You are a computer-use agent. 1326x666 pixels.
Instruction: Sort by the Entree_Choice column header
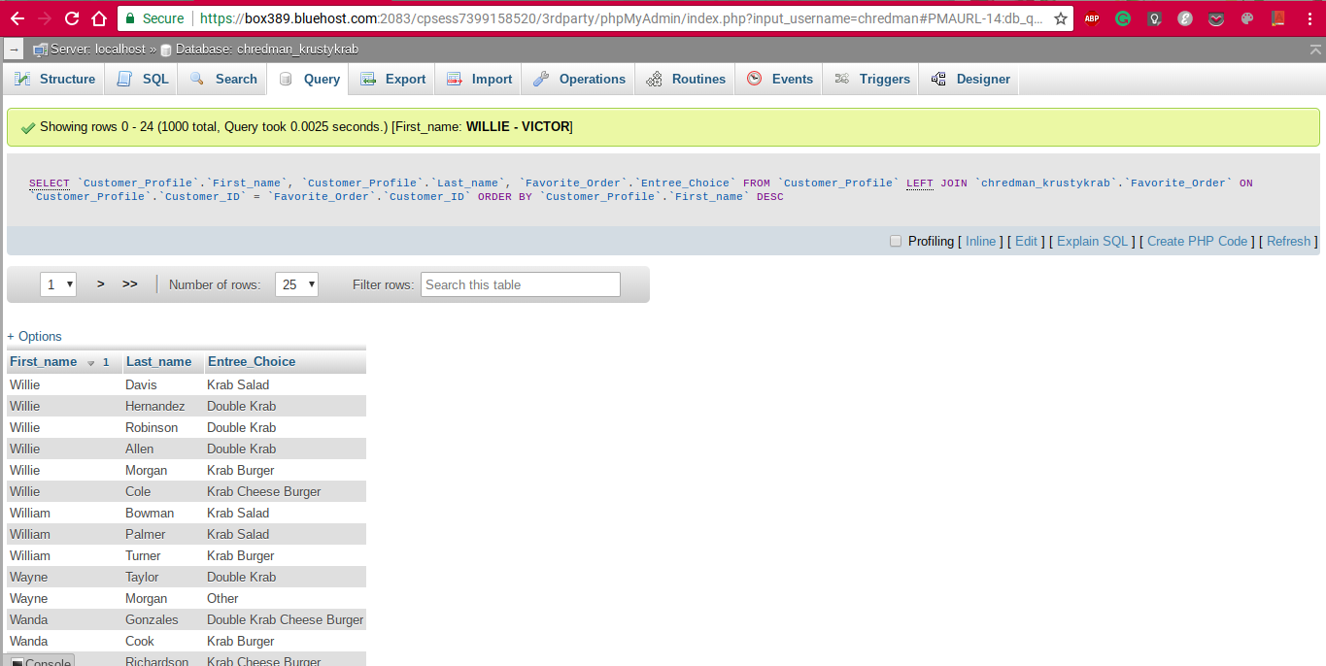[252, 362]
